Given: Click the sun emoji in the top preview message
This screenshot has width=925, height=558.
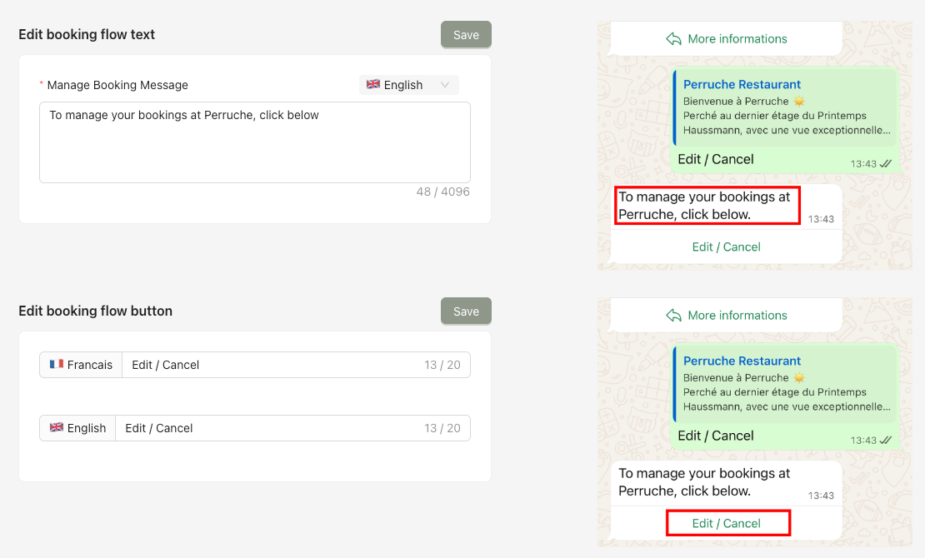Looking at the screenshot, I should pyautogui.click(x=799, y=101).
